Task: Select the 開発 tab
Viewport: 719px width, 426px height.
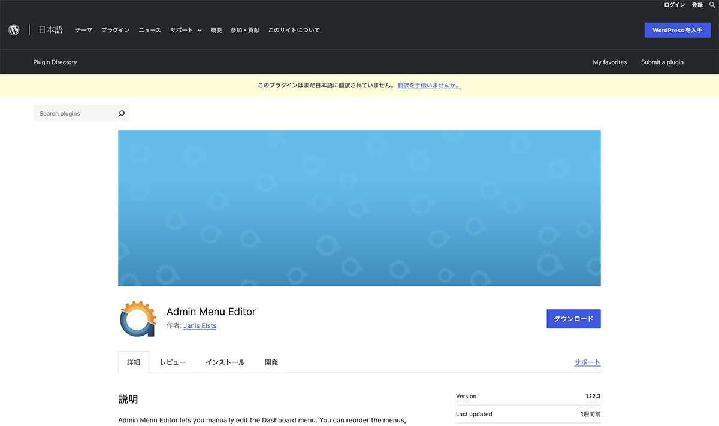Action: point(271,362)
